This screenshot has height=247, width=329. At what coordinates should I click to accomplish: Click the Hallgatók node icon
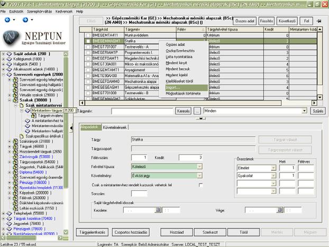pyautogui.click(x=9, y=64)
